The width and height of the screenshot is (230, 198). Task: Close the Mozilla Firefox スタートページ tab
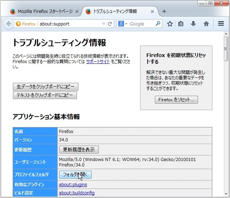click(x=77, y=11)
